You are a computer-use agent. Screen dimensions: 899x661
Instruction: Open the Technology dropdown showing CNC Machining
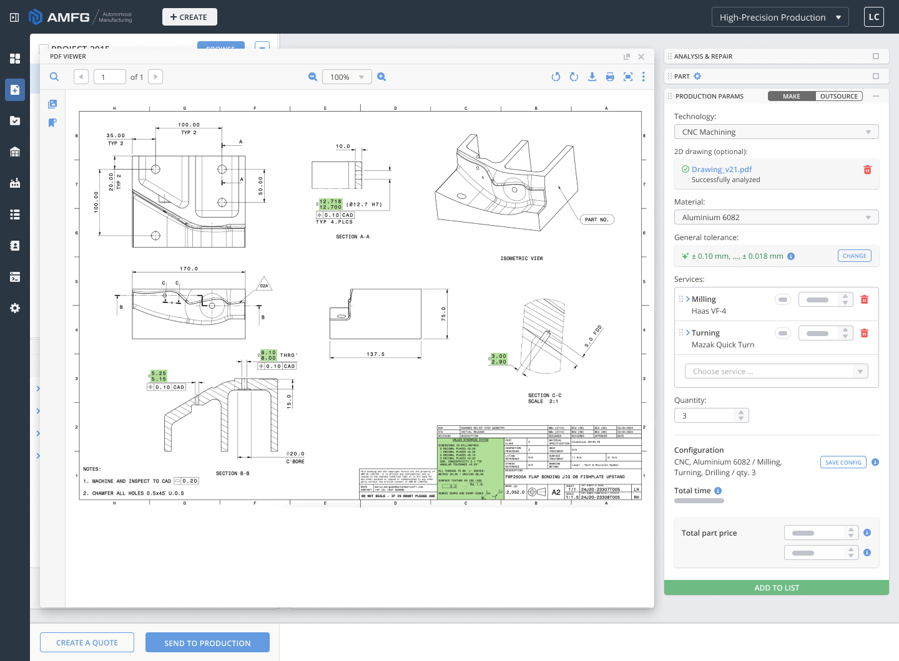[777, 132]
